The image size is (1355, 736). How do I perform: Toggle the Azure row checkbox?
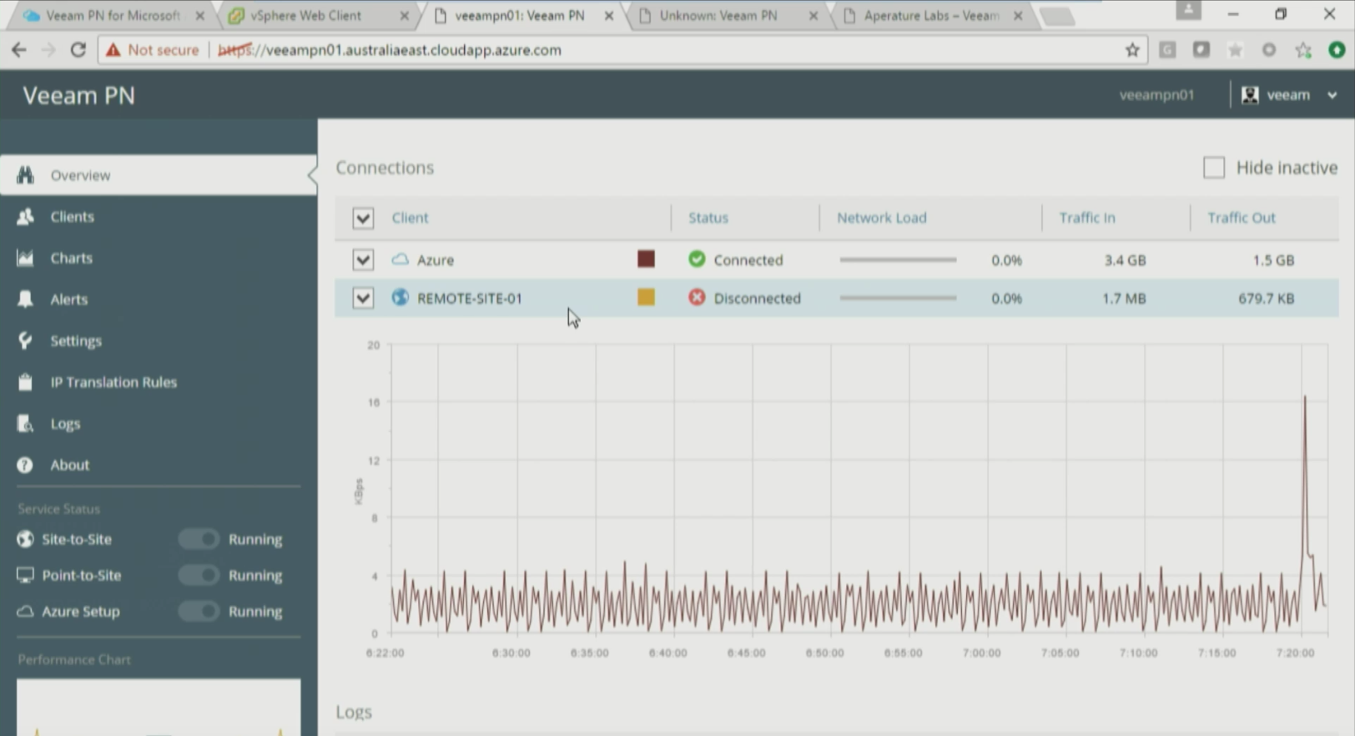(x=363, y=260)
